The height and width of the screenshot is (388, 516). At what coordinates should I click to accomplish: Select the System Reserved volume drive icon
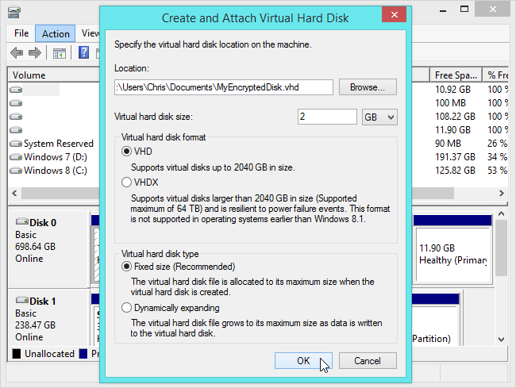coord(16,144)
